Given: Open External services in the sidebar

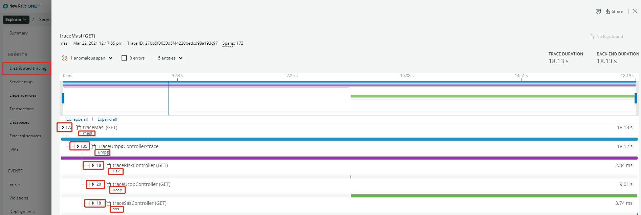Looking at the screenshot, I should (25, 136).
